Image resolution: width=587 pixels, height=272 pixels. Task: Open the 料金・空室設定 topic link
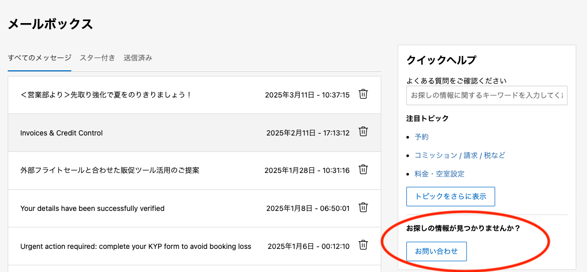[x=439, y=174]
